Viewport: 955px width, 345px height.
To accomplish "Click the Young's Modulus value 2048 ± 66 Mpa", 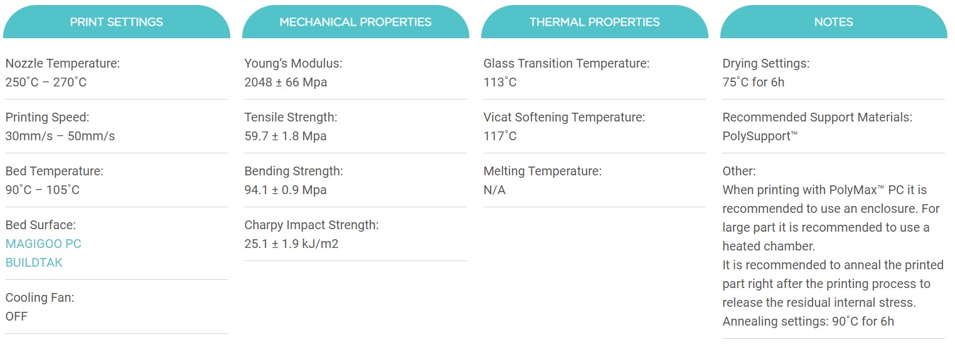I will [x=285, y=82].
